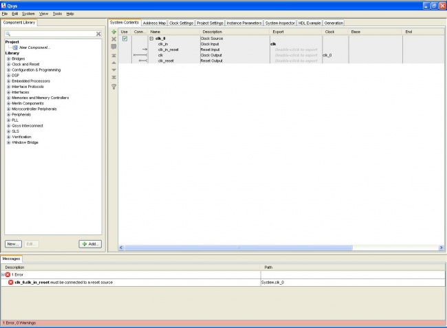Select the Messages tab
The image size is (447, 328).
(12, 259)
